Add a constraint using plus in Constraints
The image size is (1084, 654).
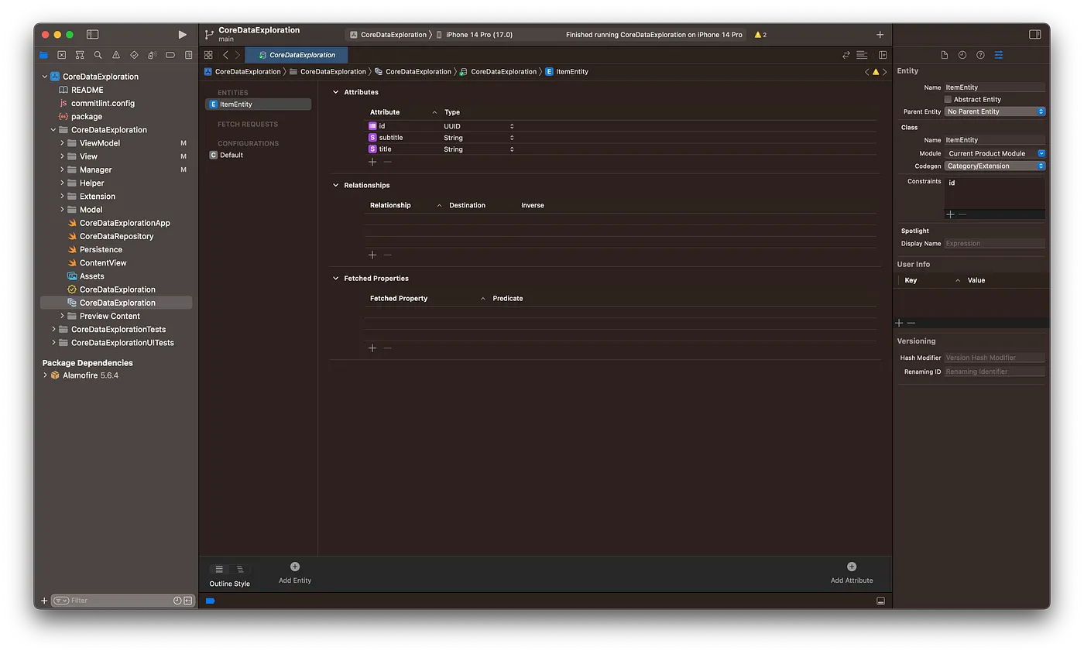tap(950, 214)
